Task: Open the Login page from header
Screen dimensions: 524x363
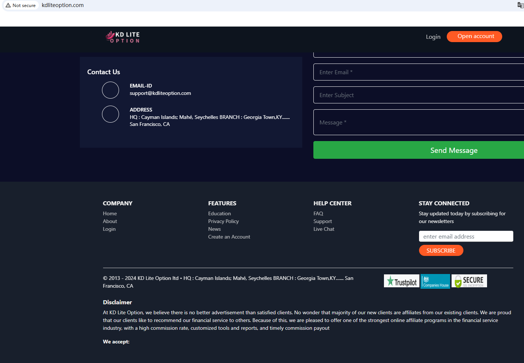Action: point(433,37)
